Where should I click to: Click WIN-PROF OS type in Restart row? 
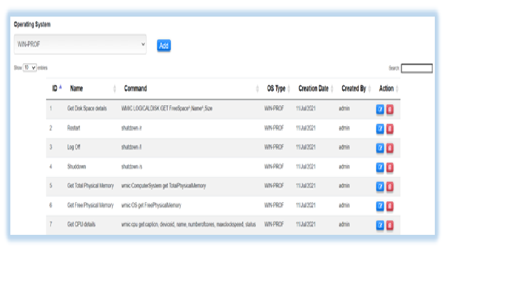click(x=274, y=128)
